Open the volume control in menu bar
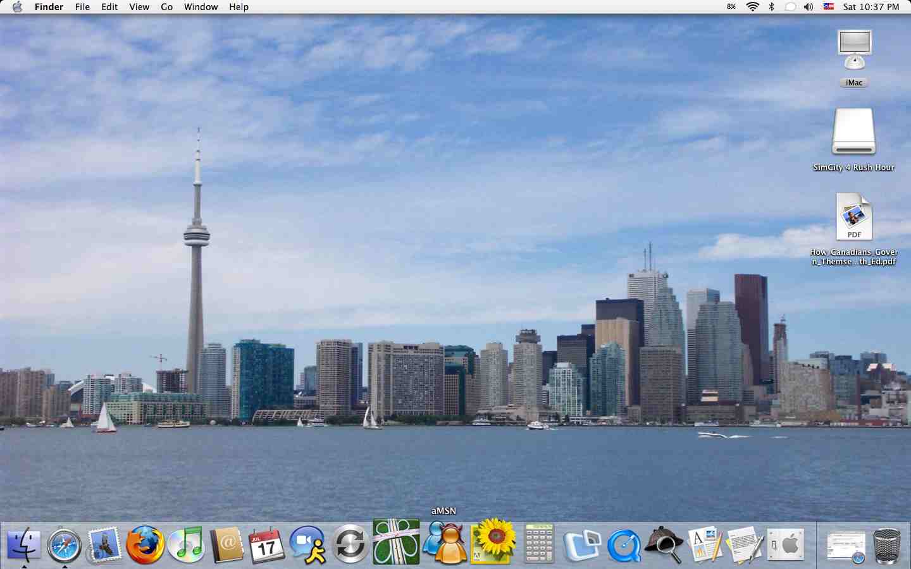 click(809, 7)
